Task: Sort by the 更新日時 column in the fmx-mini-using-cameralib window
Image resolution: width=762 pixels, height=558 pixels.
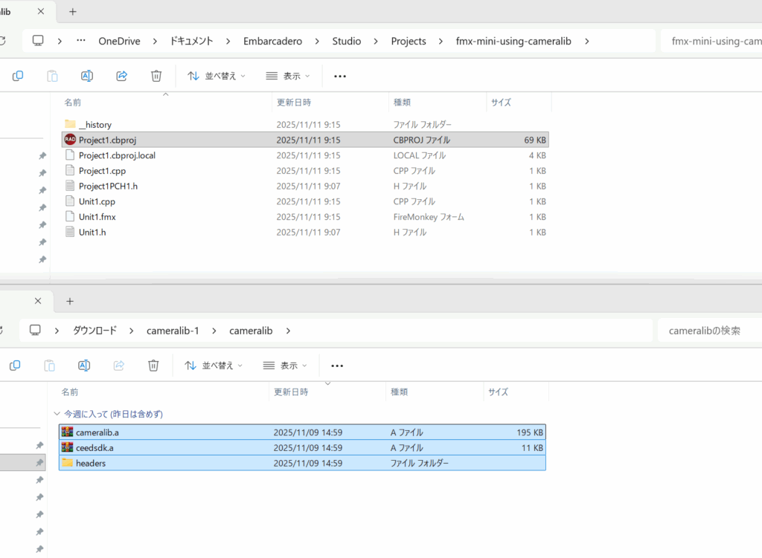Action: point(294,102)
